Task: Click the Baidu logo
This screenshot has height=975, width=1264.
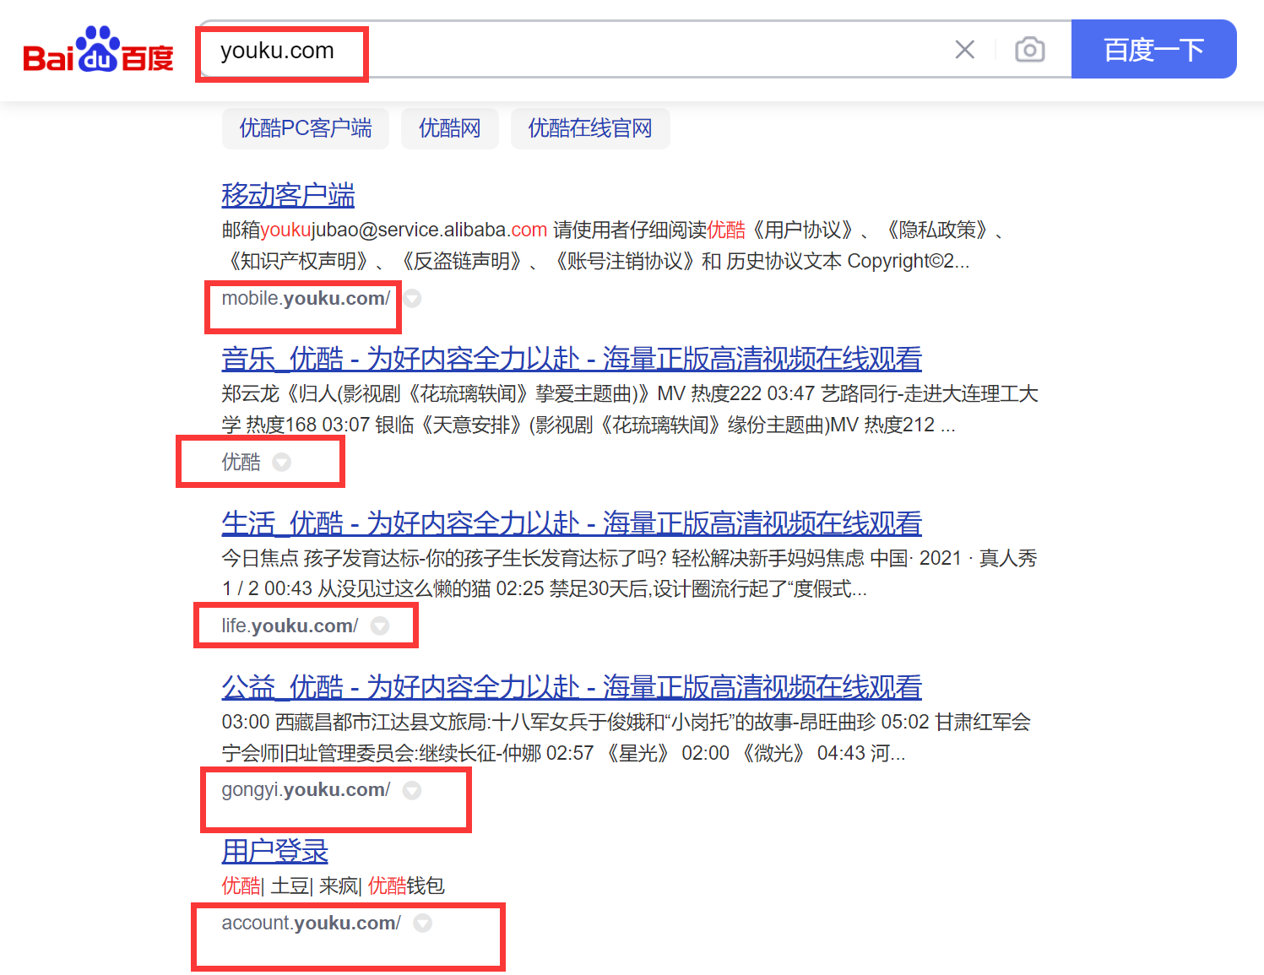Action: coord(98,50)
